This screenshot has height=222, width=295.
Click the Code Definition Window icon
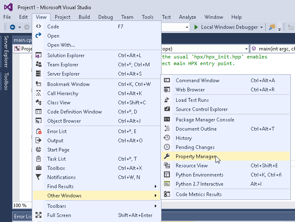(38, 111)
